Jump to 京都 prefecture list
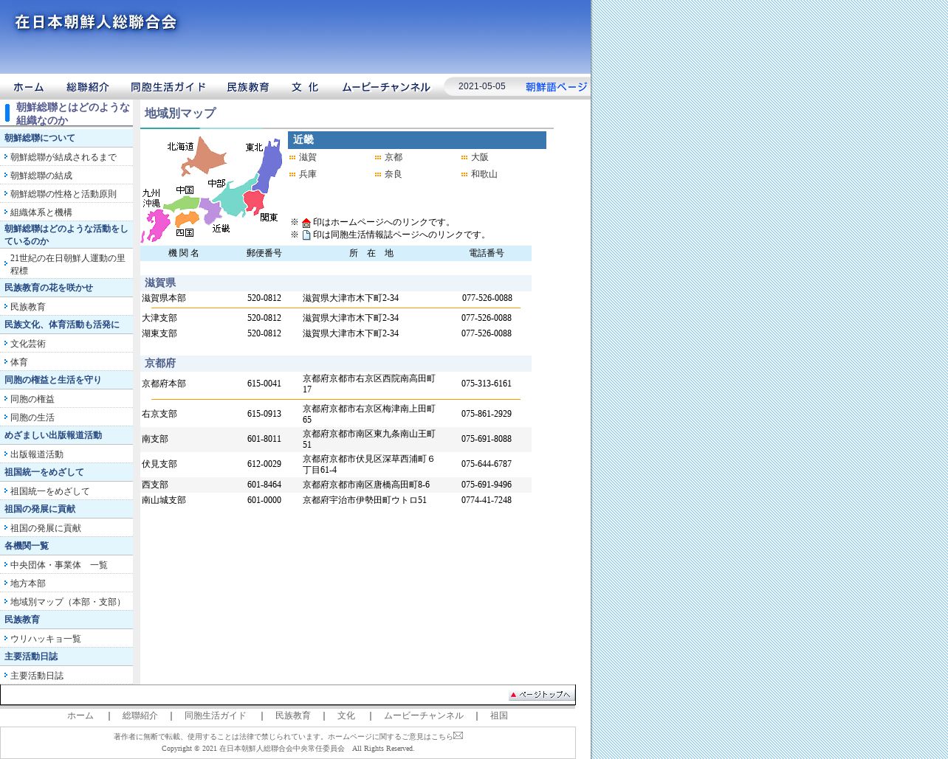This screenshot has width=948, height=759. point(394,157)
